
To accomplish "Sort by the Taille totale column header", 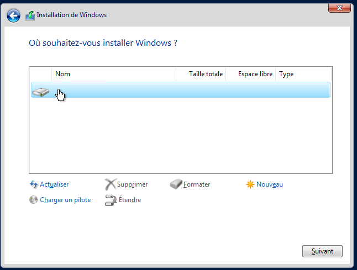I will tap(201, 74).
